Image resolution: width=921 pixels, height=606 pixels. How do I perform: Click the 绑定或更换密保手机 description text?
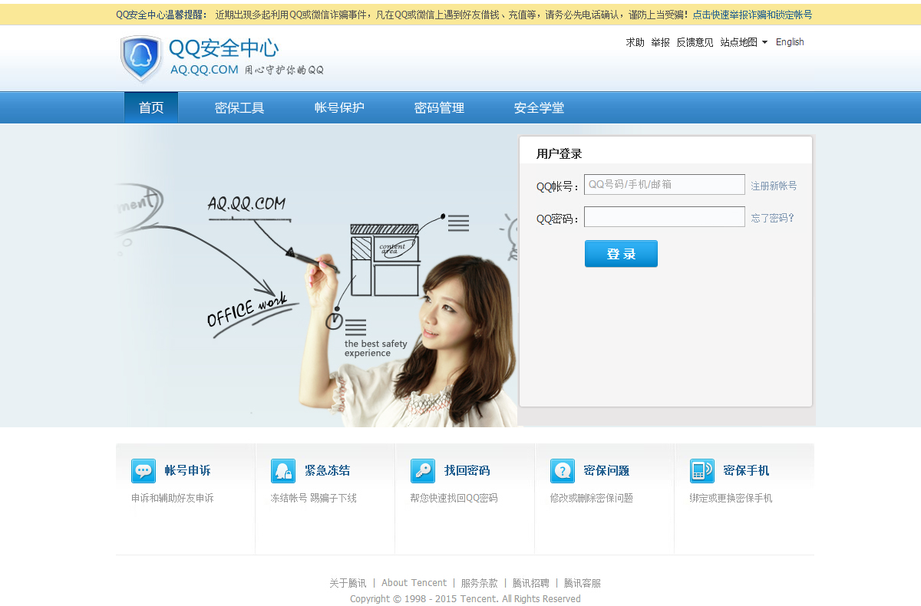[x=731, y=498]
